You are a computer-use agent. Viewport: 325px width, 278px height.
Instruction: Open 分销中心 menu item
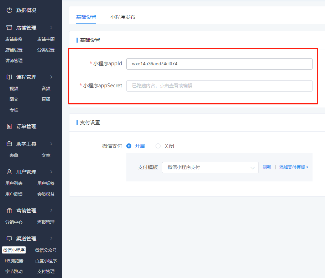point(14,222)
